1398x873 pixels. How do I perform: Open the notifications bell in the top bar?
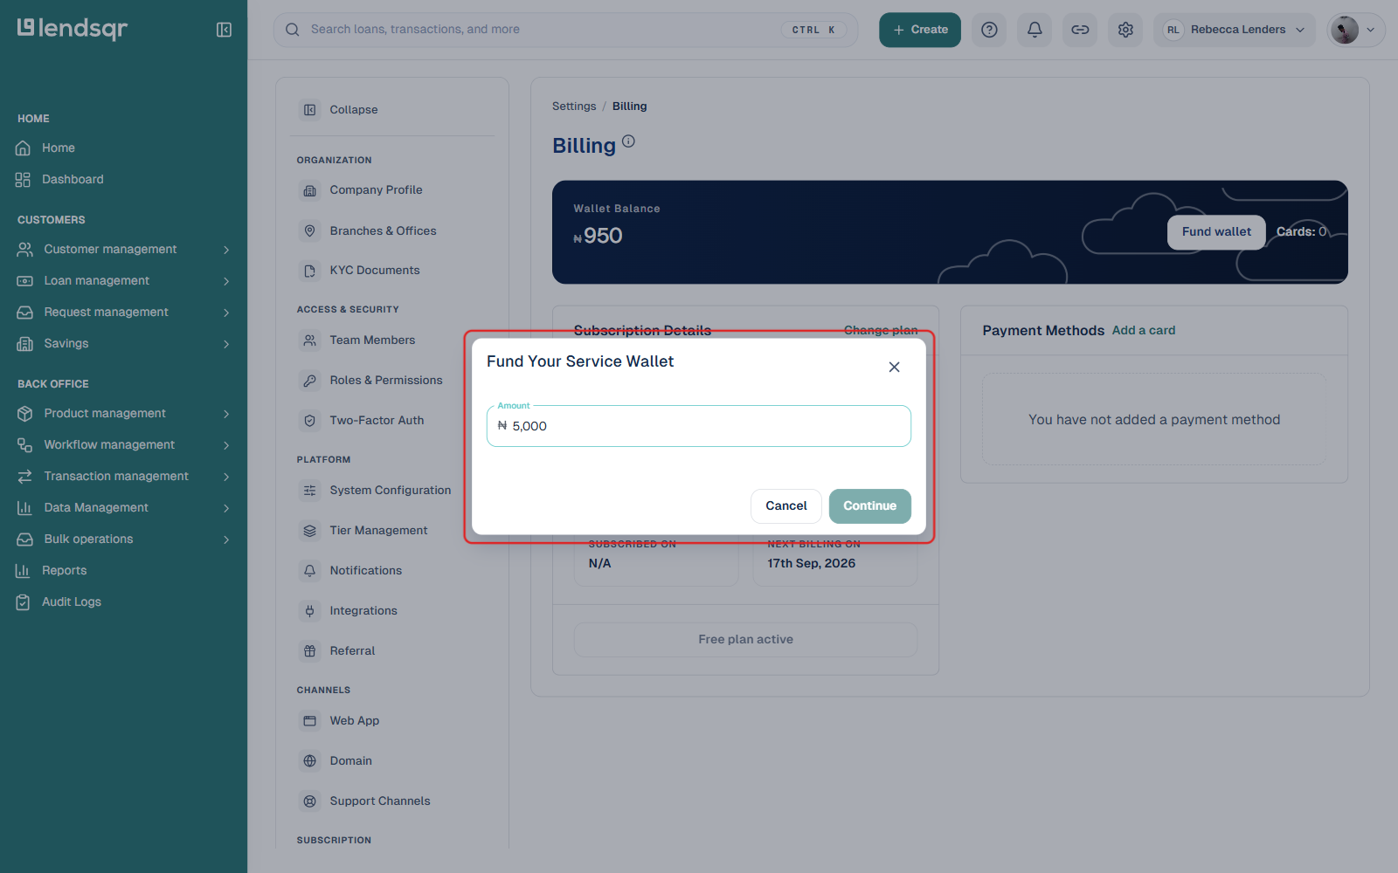(x=1035, y=30)
